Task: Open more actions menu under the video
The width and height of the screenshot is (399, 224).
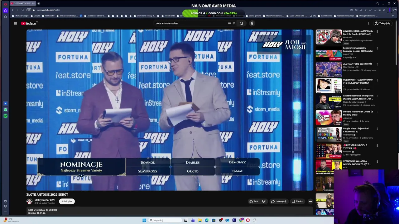Action: [x=310, y=201]
